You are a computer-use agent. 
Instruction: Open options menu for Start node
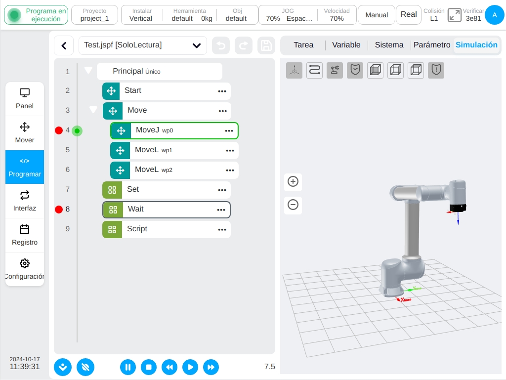222,91
